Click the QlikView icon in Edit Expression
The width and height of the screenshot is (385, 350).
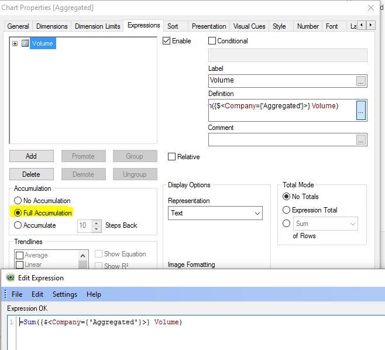tap(11, 278)
